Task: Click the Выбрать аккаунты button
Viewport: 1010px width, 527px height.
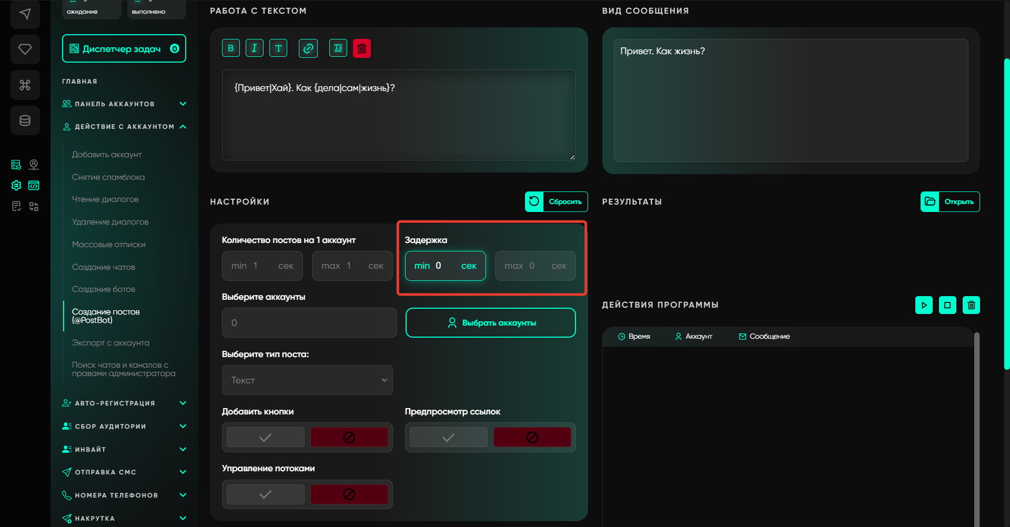Action: 490,322
